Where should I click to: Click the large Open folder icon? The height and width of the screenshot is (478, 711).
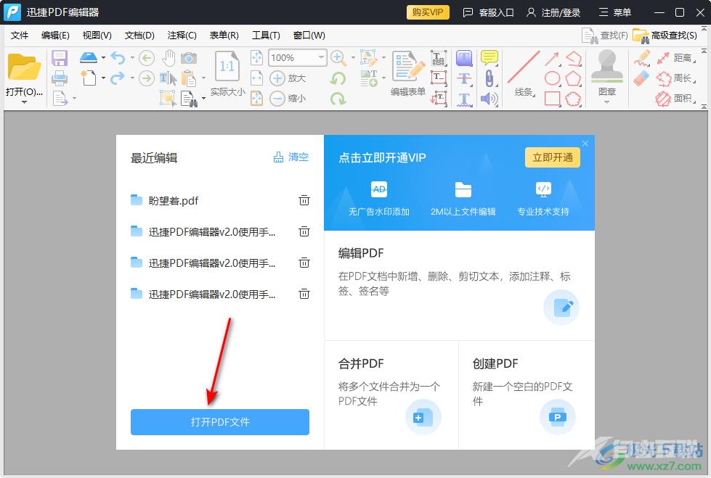point(24,67)
